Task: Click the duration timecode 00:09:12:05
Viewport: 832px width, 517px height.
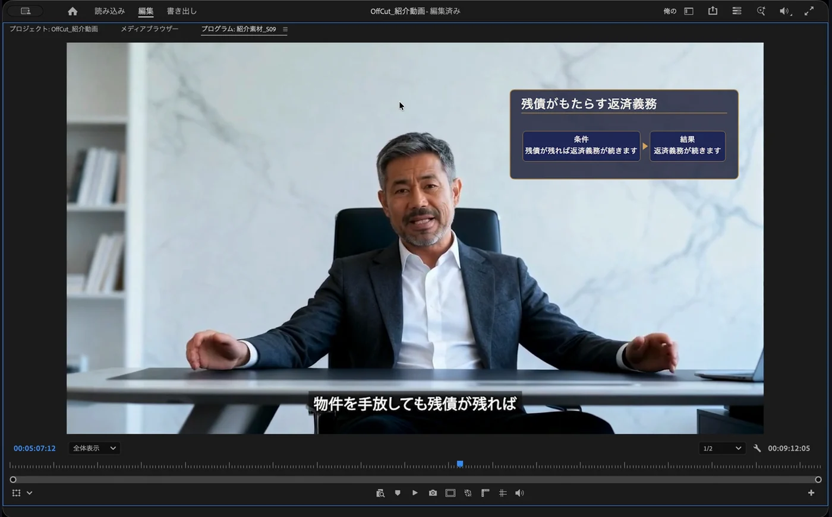Action: (x=789, y=448)
